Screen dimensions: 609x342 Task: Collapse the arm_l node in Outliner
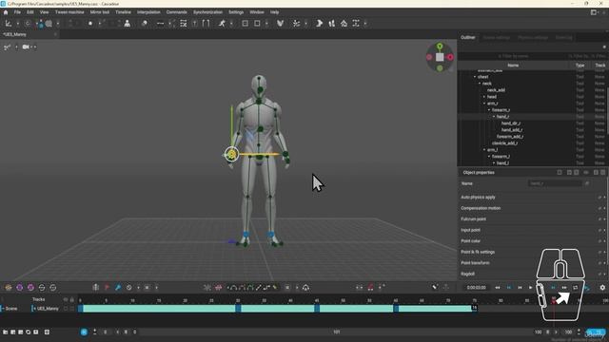(484, 150)
